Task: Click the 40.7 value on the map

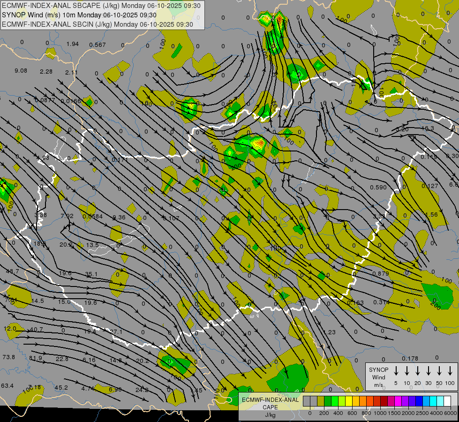Action: [37, 329]
